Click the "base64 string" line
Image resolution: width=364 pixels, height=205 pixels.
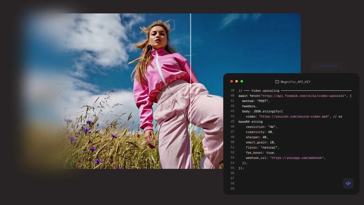tap(250, 122)
